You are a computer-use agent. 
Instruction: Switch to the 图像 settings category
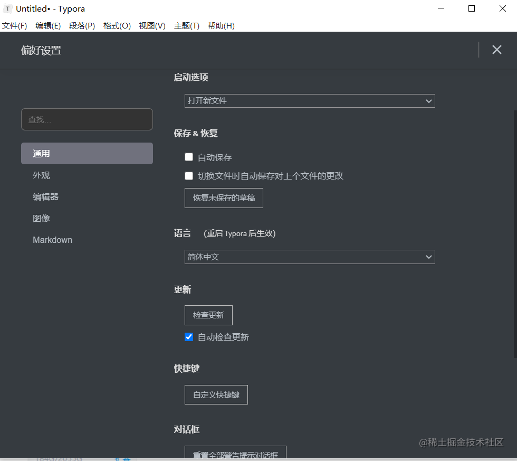click(x=87, y=218)
